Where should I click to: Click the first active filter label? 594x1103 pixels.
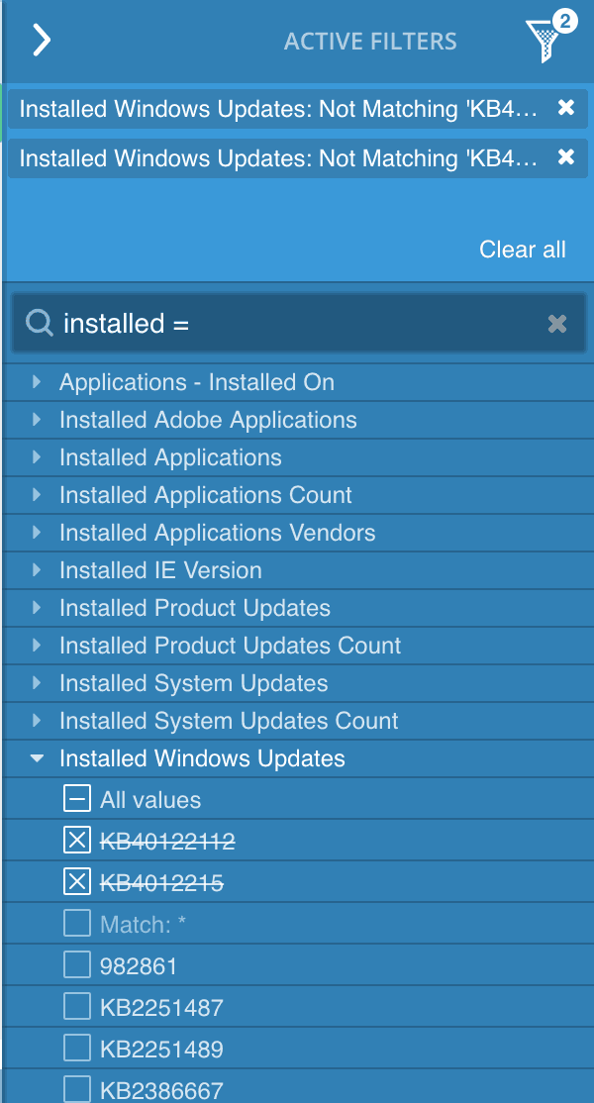(x=279, y=108)
